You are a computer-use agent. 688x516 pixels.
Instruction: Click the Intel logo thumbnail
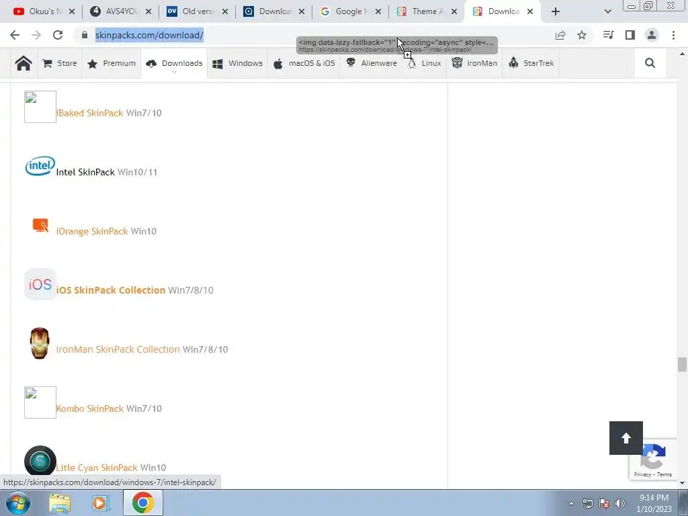click(x=40, y=166)
